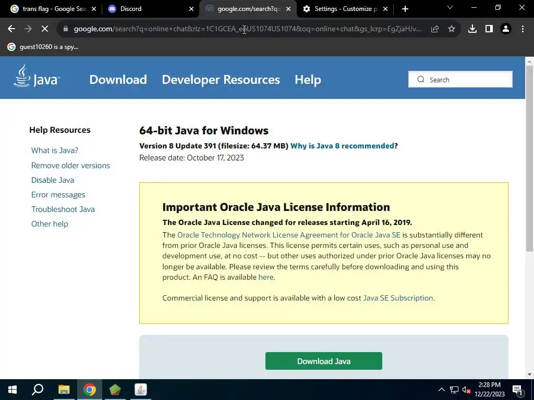
Task: Click the page vertical scrollbar thumb
Action: click(x=529, y=158)
